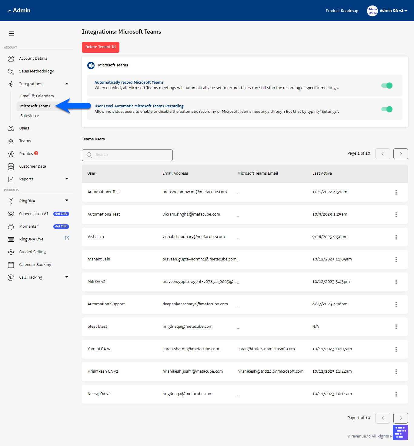Click the Call Tracking phone icon

click(11, 277)
